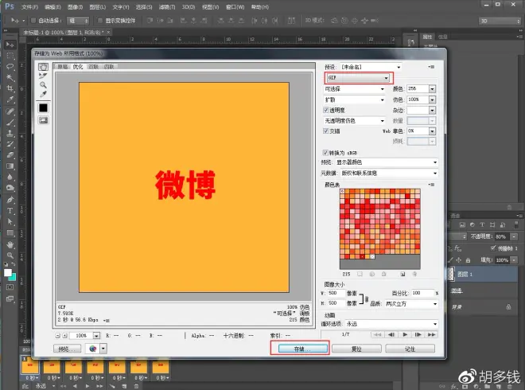
Task: Select Photoshop Pen tool in left toolbar
Action: (x=10, y=200)
